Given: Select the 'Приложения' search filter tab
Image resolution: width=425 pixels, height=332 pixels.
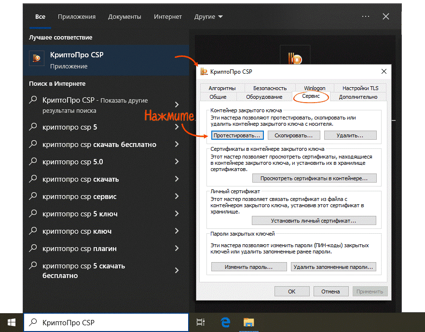Looking at the screenshot, I should (77, 17).
